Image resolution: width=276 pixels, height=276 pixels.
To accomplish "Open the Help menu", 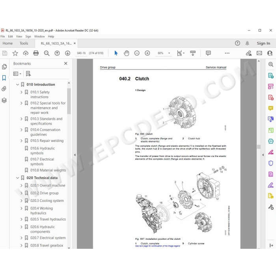I will 51,36.
